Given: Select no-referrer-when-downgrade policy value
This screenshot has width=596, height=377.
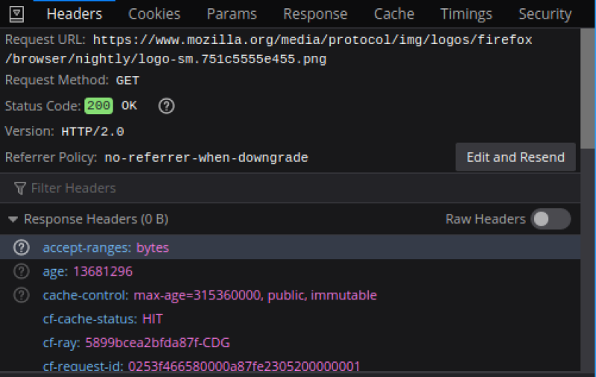Looking at the screenshot, I should pyautogui.click(x=206, y=157).
